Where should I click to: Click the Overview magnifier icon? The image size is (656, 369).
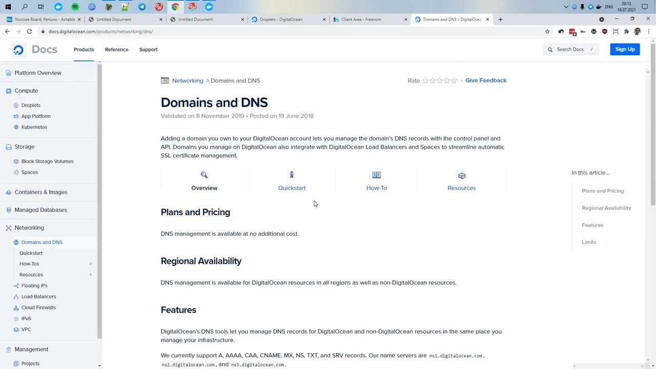[204, 175]
